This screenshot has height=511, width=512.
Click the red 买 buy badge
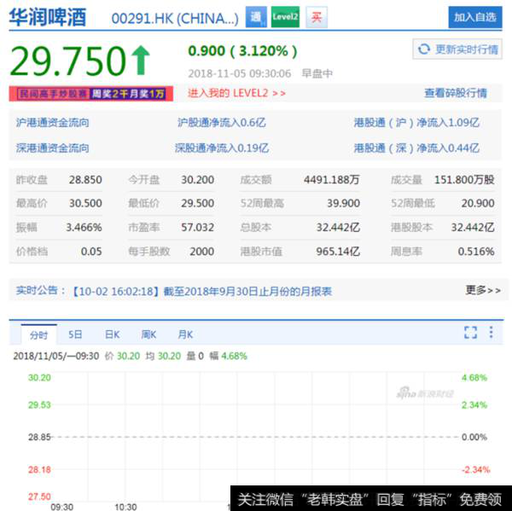(x=317, y=17)
